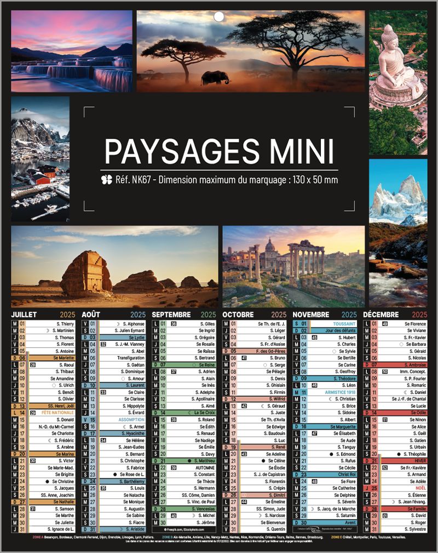
Task: Click N.-D. du Mt-Carmel in July
Action: 56,427
